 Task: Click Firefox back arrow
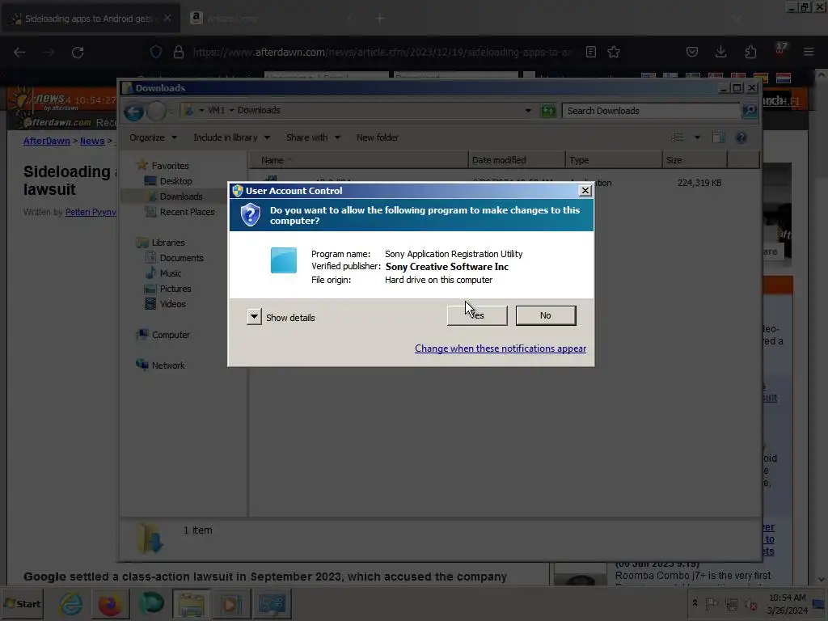[x=19, y=53]
